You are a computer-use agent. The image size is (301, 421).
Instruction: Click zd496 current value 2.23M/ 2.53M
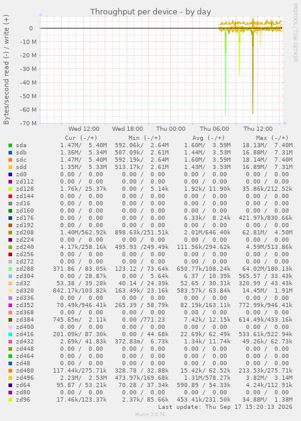coord(83,378)
